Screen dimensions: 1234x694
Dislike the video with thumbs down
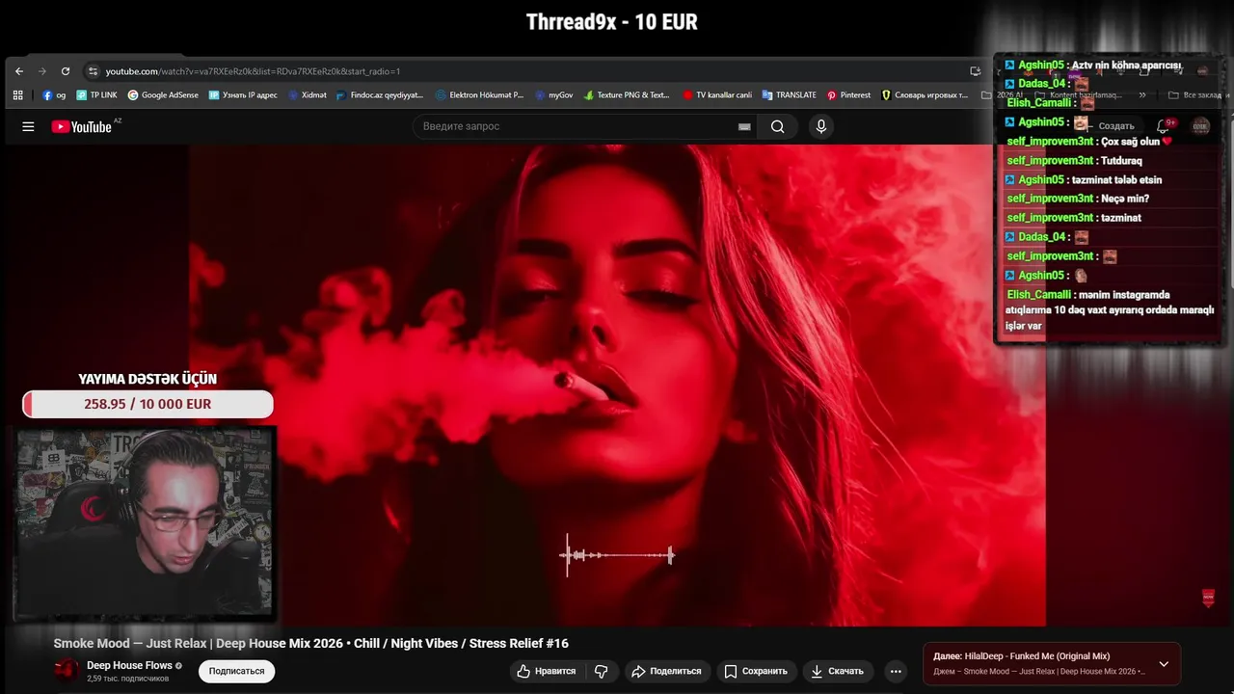601,671
